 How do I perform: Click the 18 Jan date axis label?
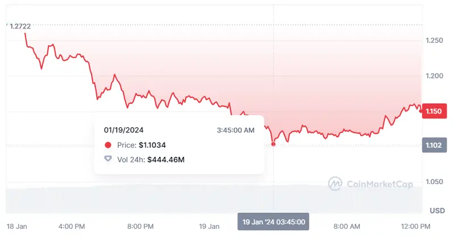point(17,226)
